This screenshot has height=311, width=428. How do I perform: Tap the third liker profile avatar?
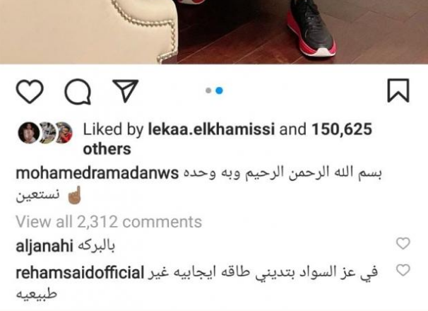coord(64,133)
